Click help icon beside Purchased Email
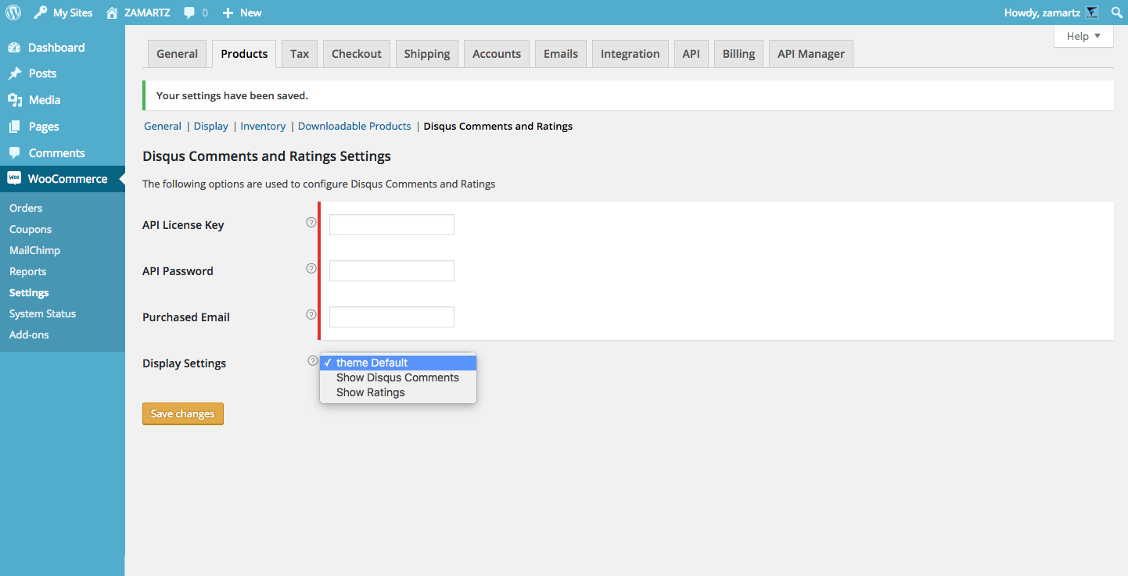The height and width of the screenshot is (576, 1128). [311, 314]
